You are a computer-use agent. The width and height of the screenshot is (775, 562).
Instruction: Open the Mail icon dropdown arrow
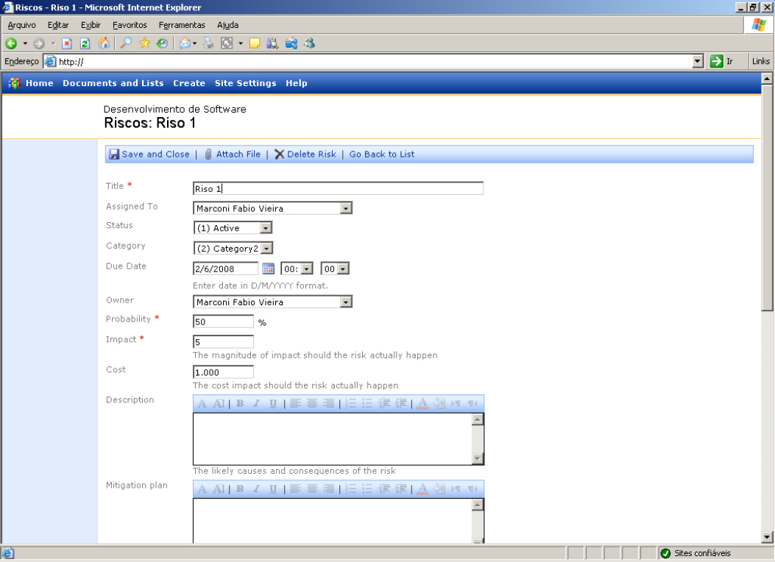click(195, 43)
